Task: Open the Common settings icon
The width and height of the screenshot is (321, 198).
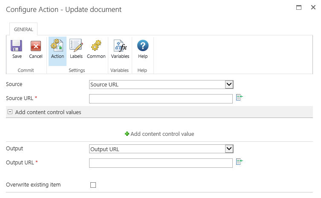Action: (96, 46)
